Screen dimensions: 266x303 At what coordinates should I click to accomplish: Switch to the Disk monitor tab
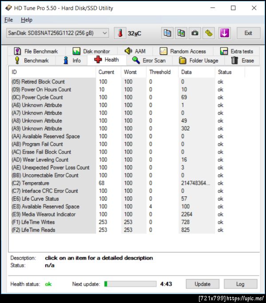[91, 51]
